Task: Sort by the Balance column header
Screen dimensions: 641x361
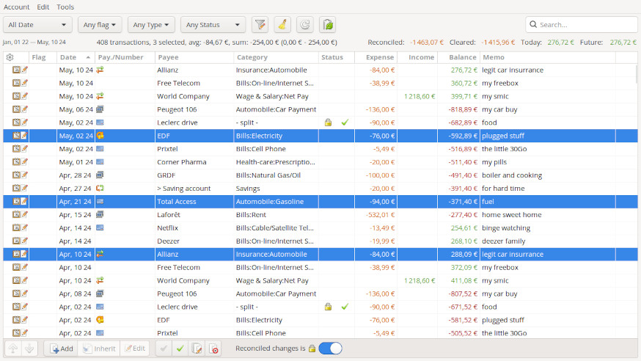Action: 458,57
